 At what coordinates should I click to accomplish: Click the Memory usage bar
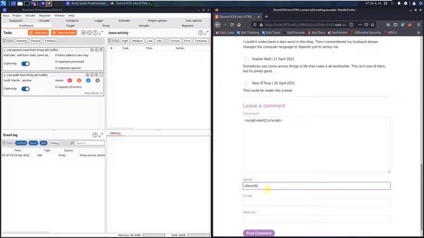154,235
